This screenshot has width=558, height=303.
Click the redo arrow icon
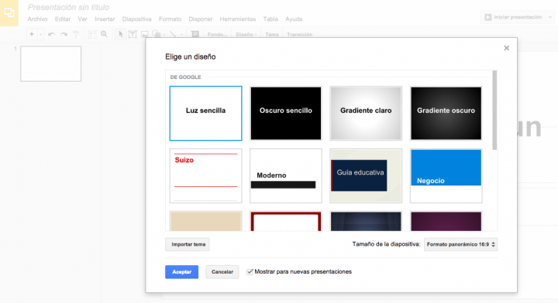[64, 35]
